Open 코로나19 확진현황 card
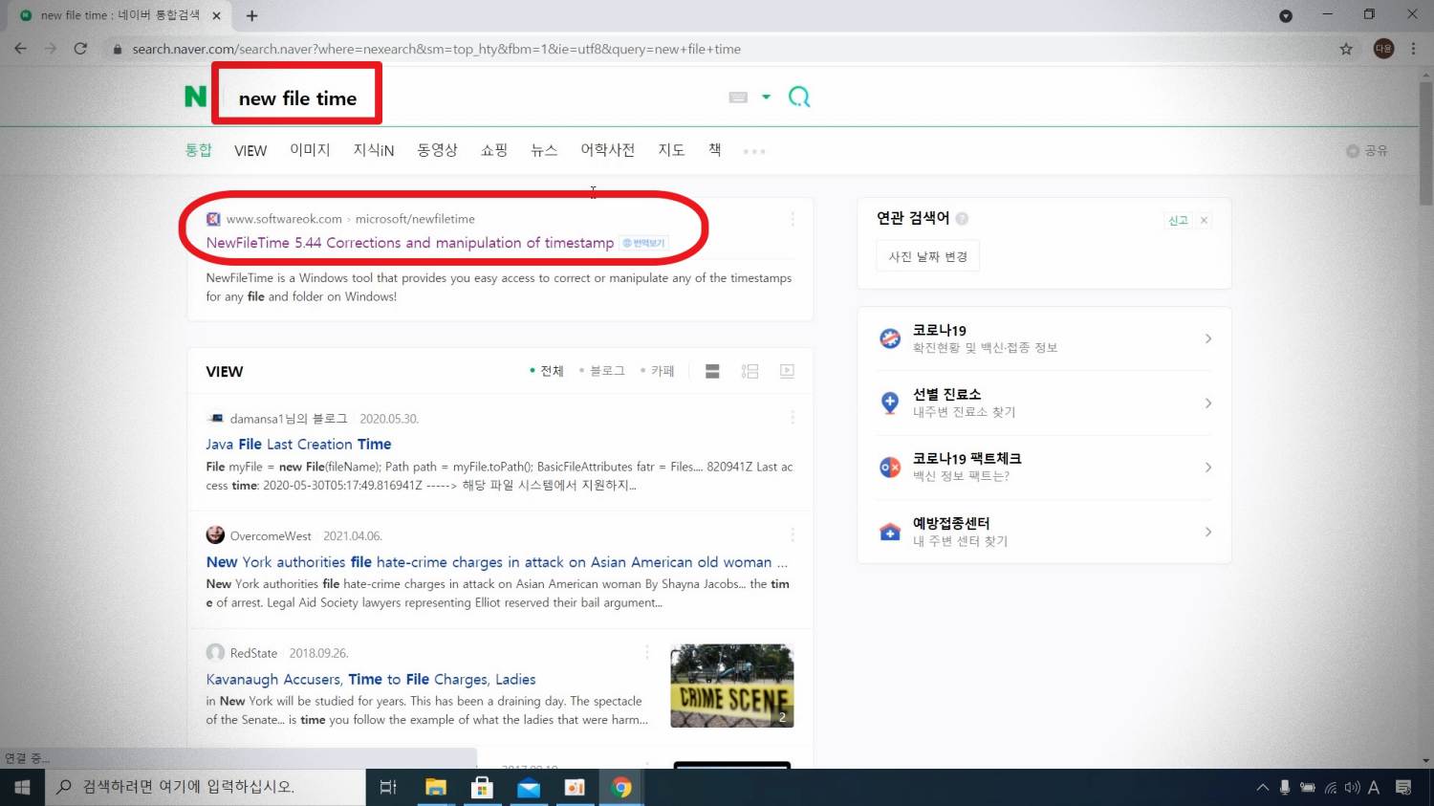Viewport: 1434px width, 806px height. coord(1045,338)
